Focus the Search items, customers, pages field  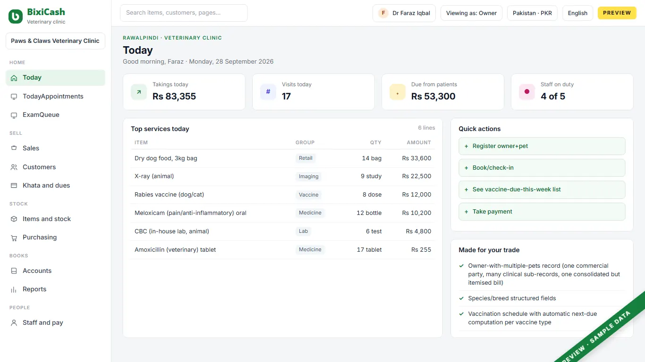184,13
